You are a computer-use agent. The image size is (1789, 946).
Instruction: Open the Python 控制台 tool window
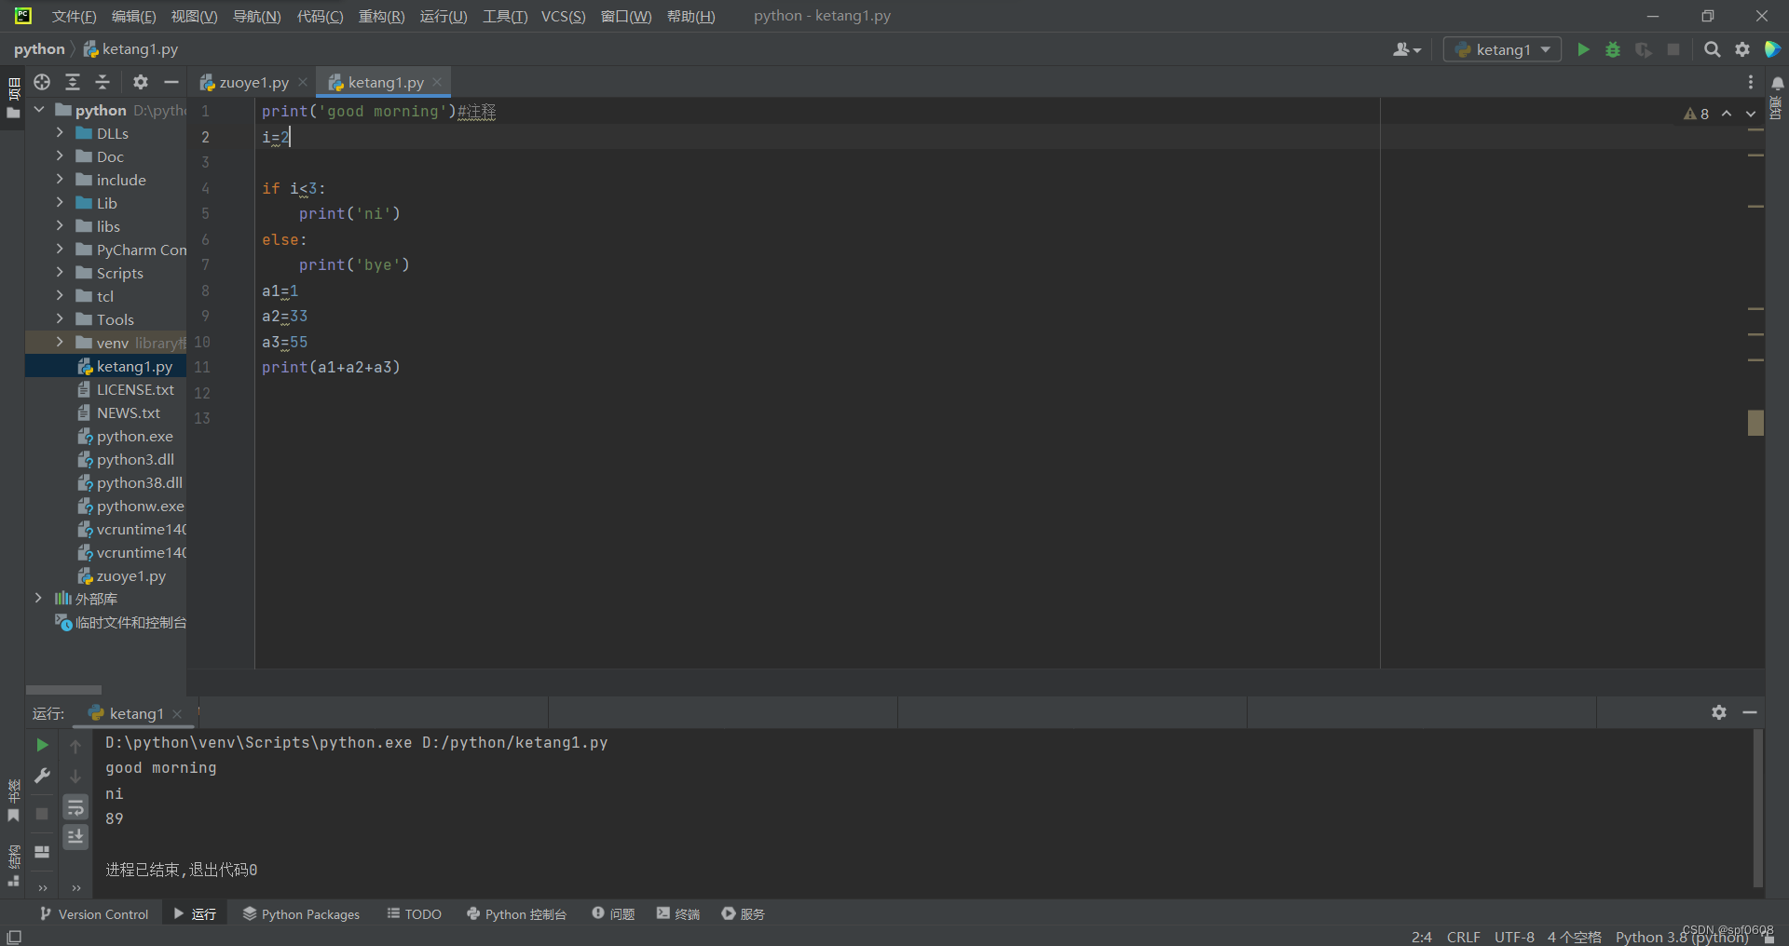(516, 914)
